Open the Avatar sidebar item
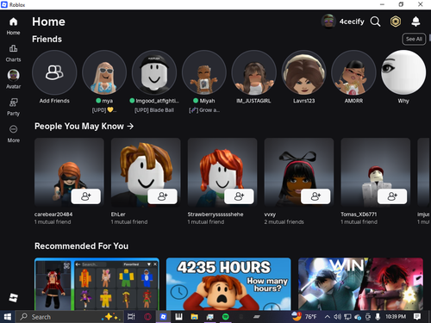The image size is (431, 323). coord(13,79)
